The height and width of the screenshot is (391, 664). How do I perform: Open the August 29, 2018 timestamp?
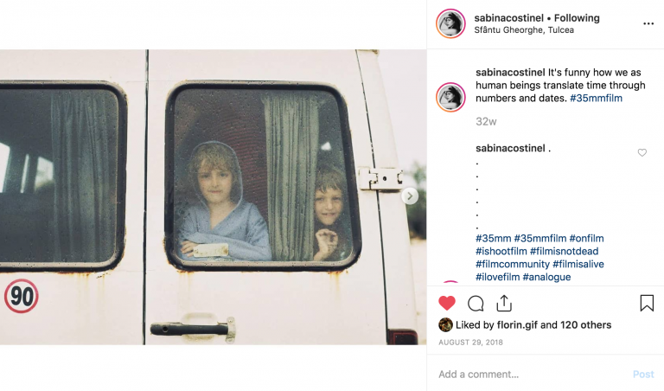click(470, 343)
